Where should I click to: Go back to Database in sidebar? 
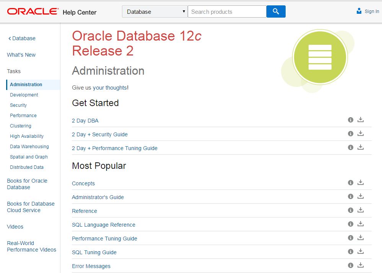pyautogui.click(x=22, y=38)
